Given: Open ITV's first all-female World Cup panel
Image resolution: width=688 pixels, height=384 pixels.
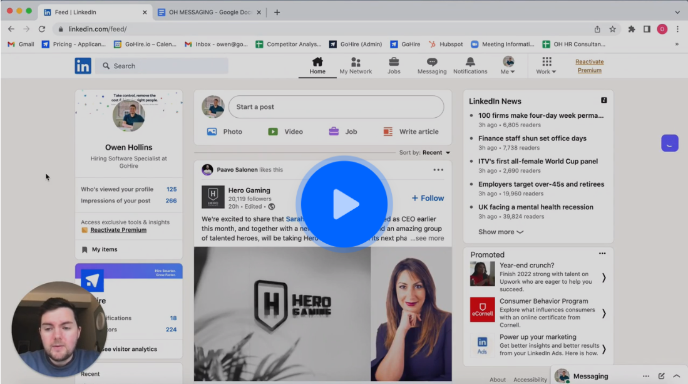Looking at the screenshot, I should [x=538, y=161].
